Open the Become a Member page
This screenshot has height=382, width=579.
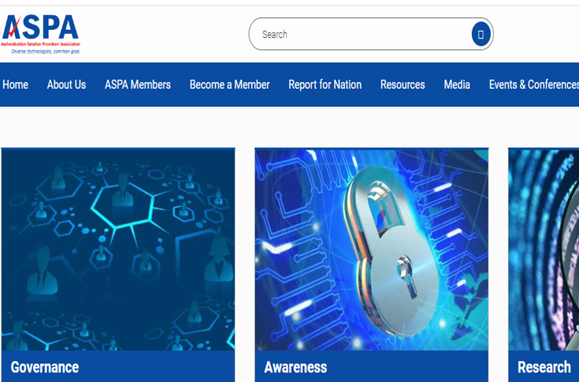point(229,84)
